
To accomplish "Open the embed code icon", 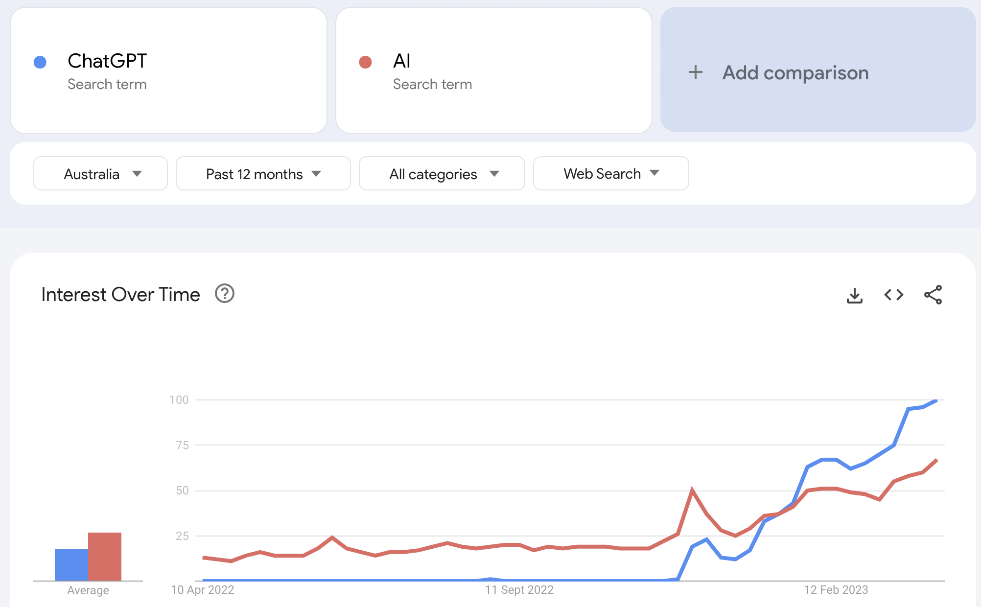I will pyautogui.click(x=894, y=295).
